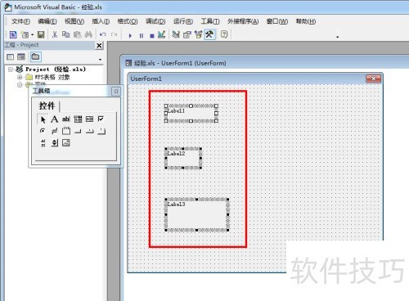This screenshot has width=409, height=301.
Task: Click the Undo arrow icon
Action: pos(103,34)
